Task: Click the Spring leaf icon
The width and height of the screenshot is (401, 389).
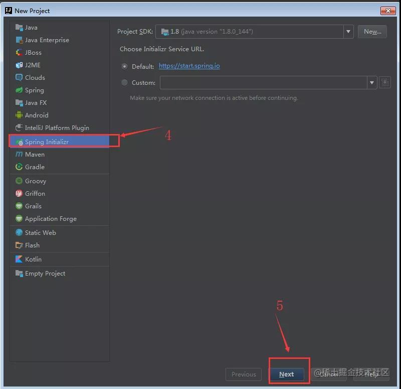Action: pyautogui.click(x=19, y=90)
